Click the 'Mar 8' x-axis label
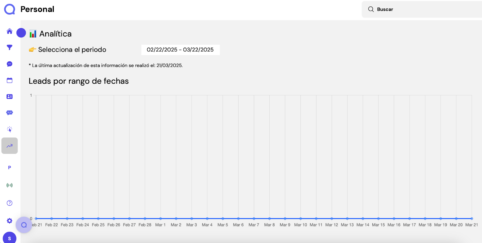Screen dimensions: 482x243 click(x=269, y=225)
